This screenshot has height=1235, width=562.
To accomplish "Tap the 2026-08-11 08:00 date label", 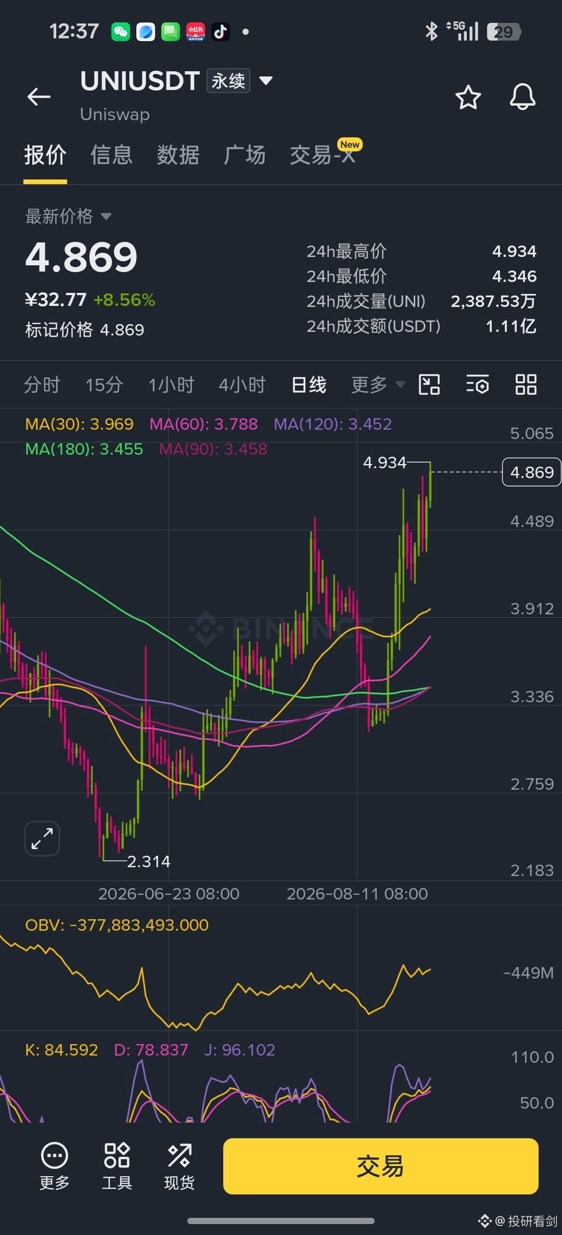I will (x=357, y=894).
